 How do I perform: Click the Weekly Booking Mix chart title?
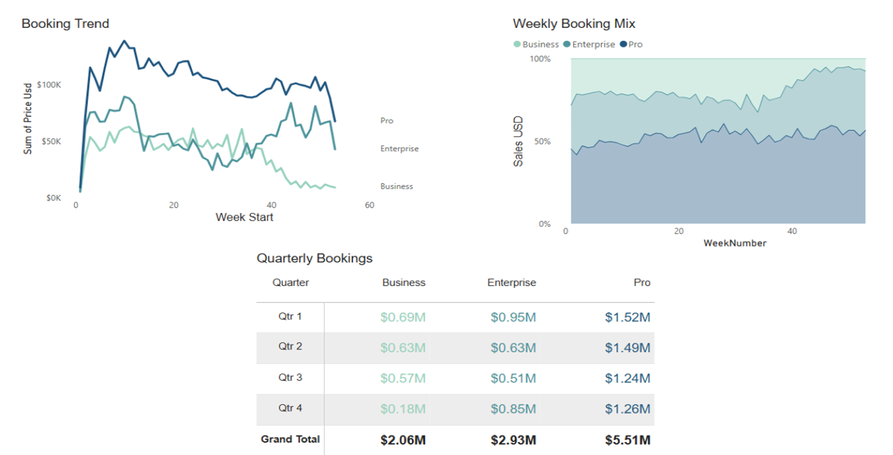pos(574,24)
